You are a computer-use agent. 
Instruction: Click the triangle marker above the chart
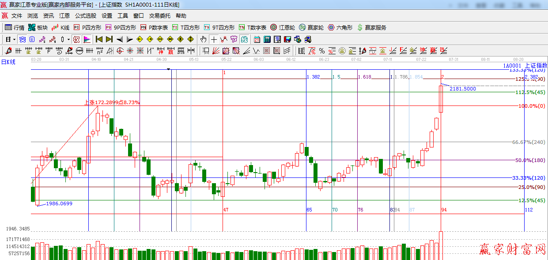point(168,69)
